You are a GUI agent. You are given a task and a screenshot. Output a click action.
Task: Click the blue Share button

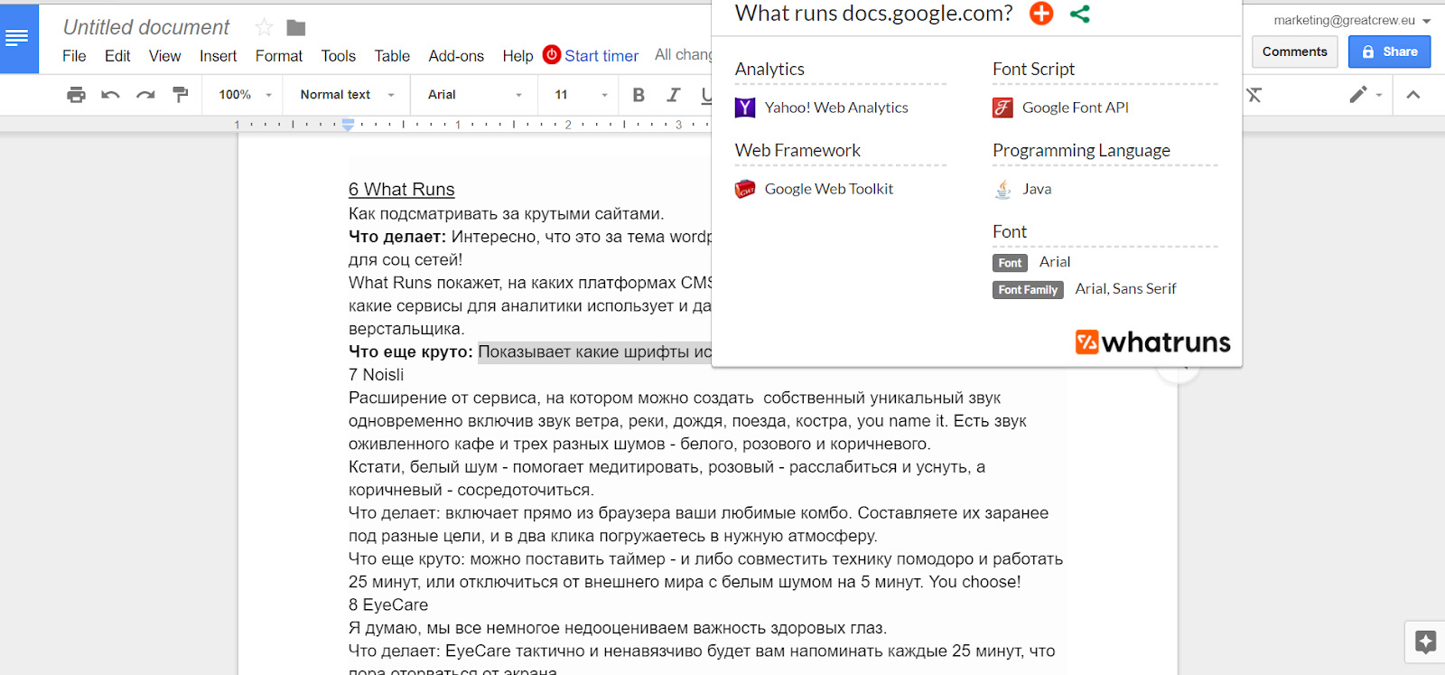pos(1389,52)
